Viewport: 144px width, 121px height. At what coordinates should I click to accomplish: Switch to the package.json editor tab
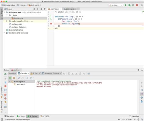71,9
